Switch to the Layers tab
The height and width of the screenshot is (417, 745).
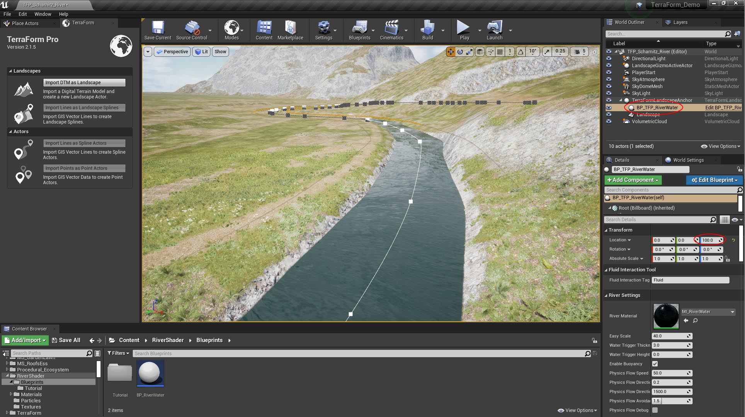(x=680, y=22)
